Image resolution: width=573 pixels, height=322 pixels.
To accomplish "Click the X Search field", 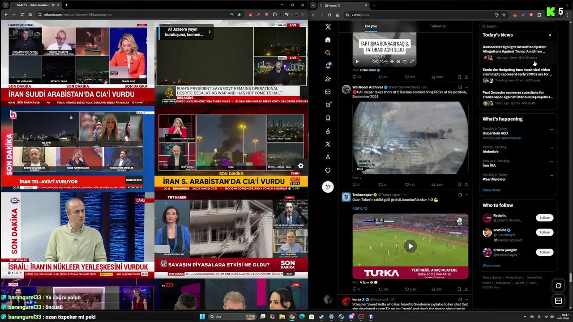I will tap(517, 26).
